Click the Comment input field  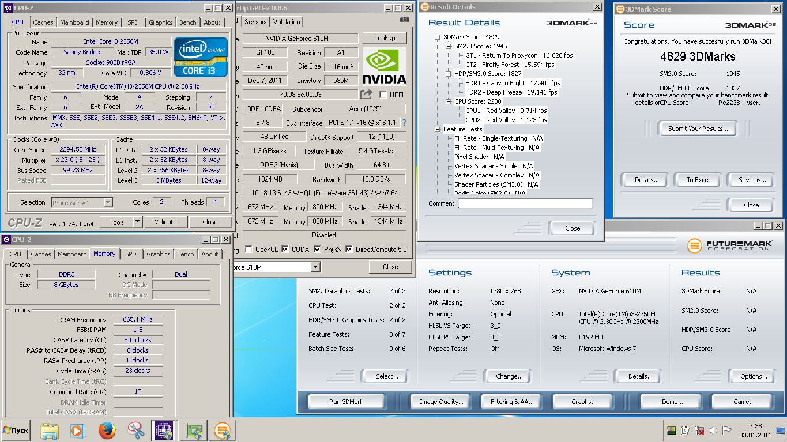pyautogui.click(x=525, y=204)
